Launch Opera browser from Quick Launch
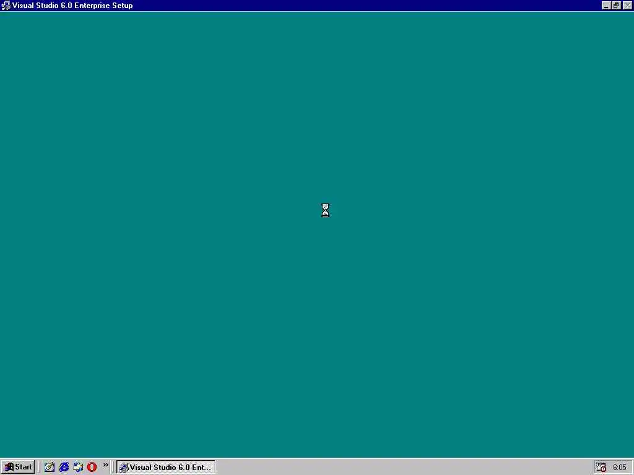The width and height of the screenshot is (634, 475). pyautogui.click(x=92, y=467)
